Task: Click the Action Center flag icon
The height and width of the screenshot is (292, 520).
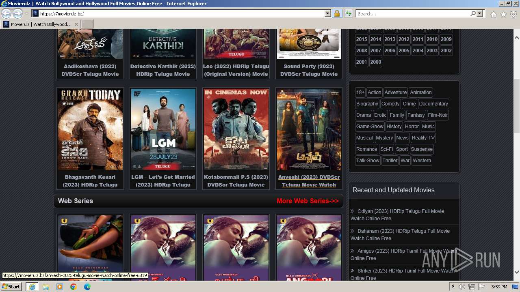Action: pos(481,287)
